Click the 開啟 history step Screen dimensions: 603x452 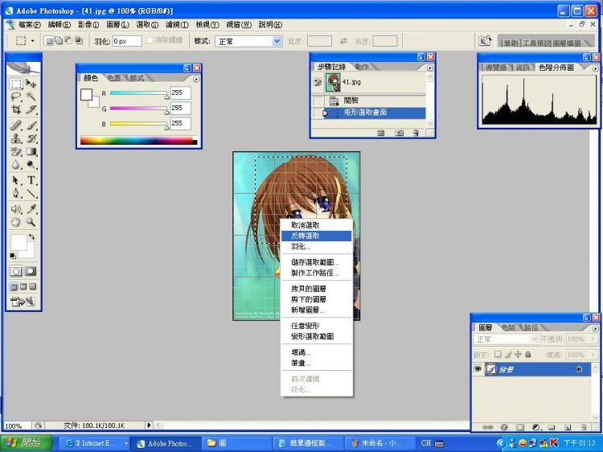[x=351, y=101]
